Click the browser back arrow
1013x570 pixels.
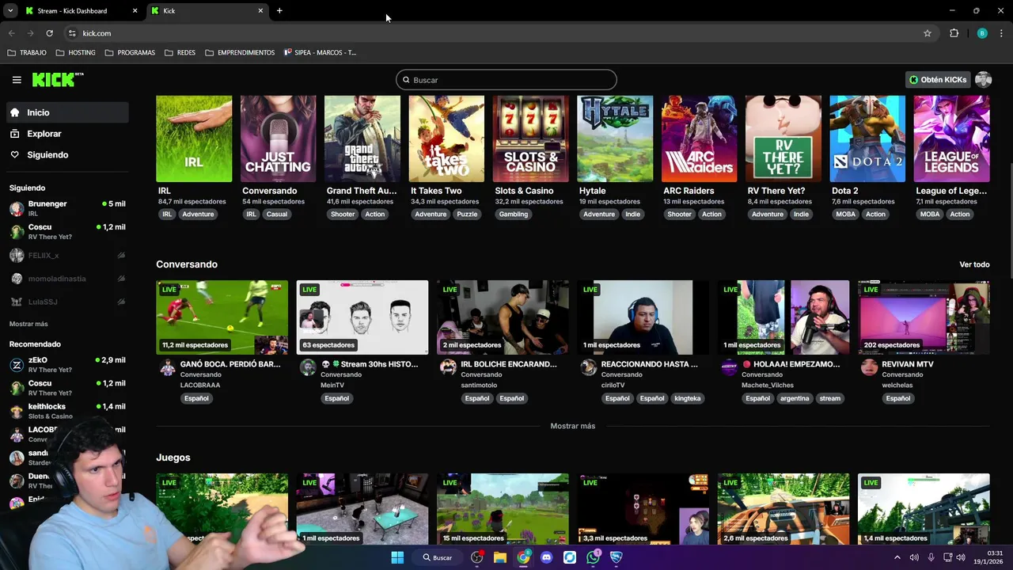11,33
